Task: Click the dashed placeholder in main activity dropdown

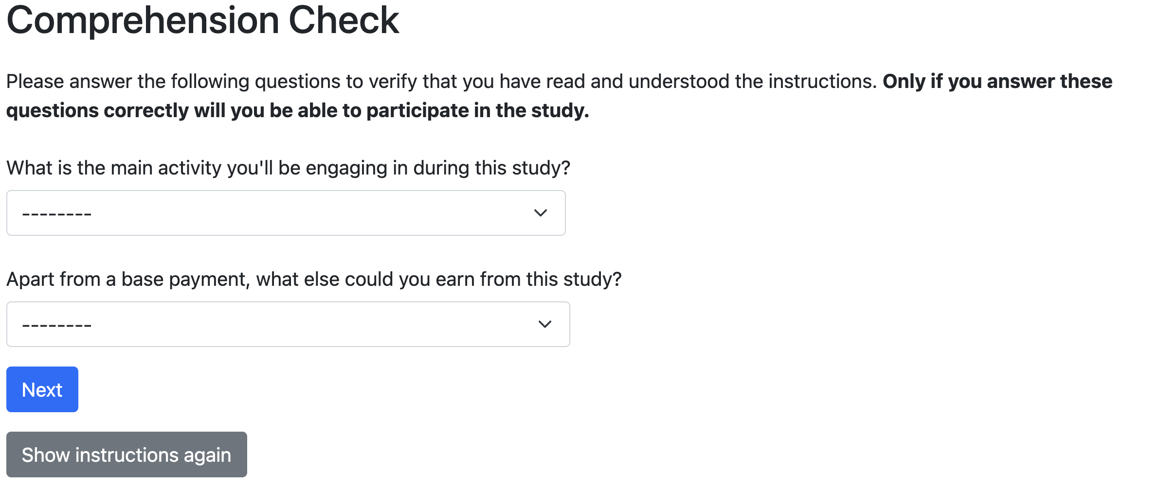Action: 57,214
